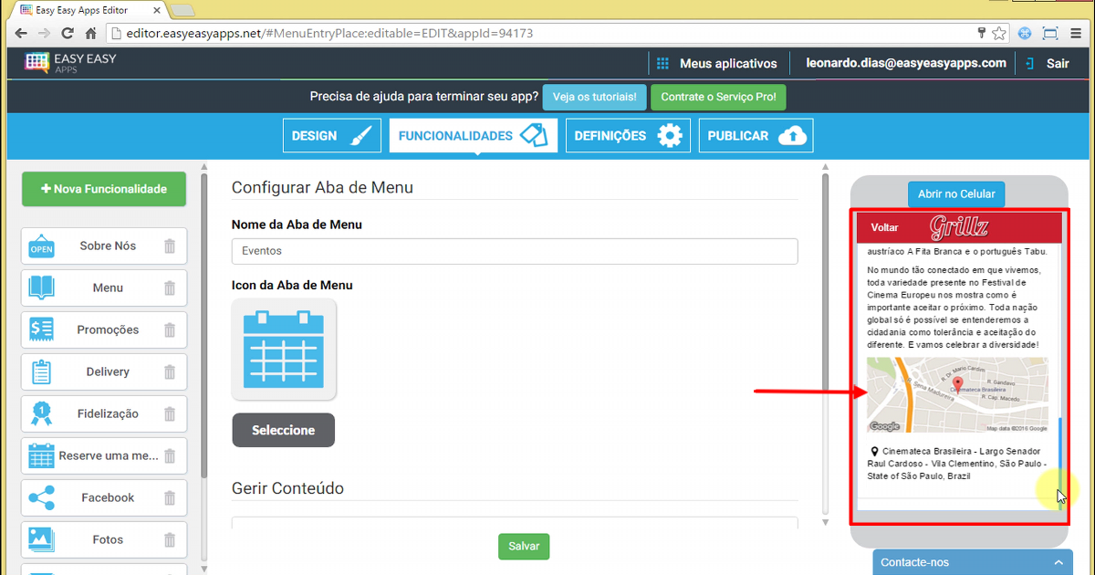
Task: Remove the Delivery item with trash icon
Action: 170,372
